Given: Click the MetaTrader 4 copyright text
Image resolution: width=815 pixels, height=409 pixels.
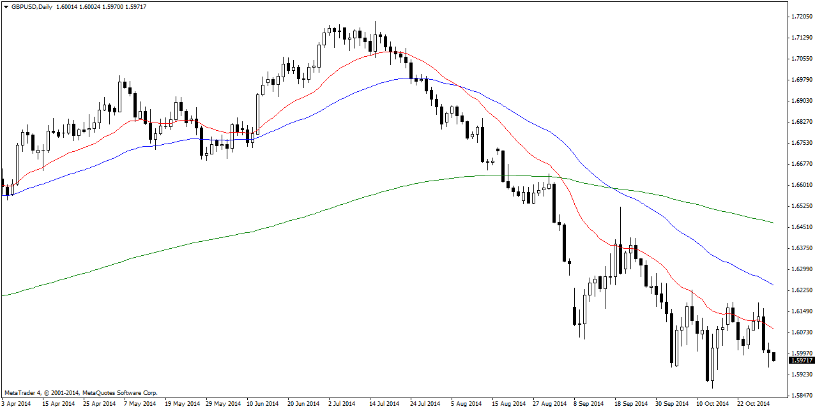Looking at the screenshot, I should tap(81, 393).
